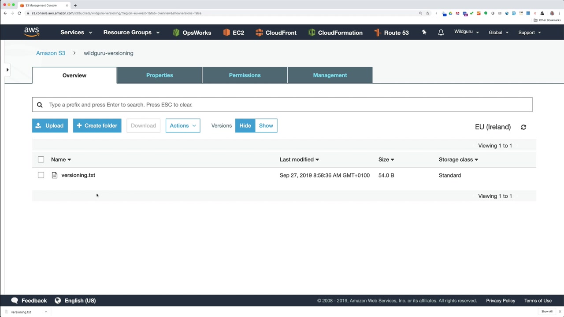Open the CloudFormation shortcut
The width and height of the screenshot is (564, 317).
[x=335, y=33]
